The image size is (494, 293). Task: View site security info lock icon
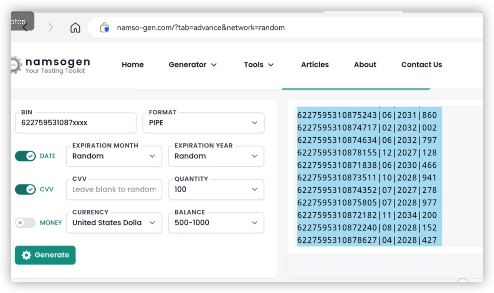pos(104,27)
